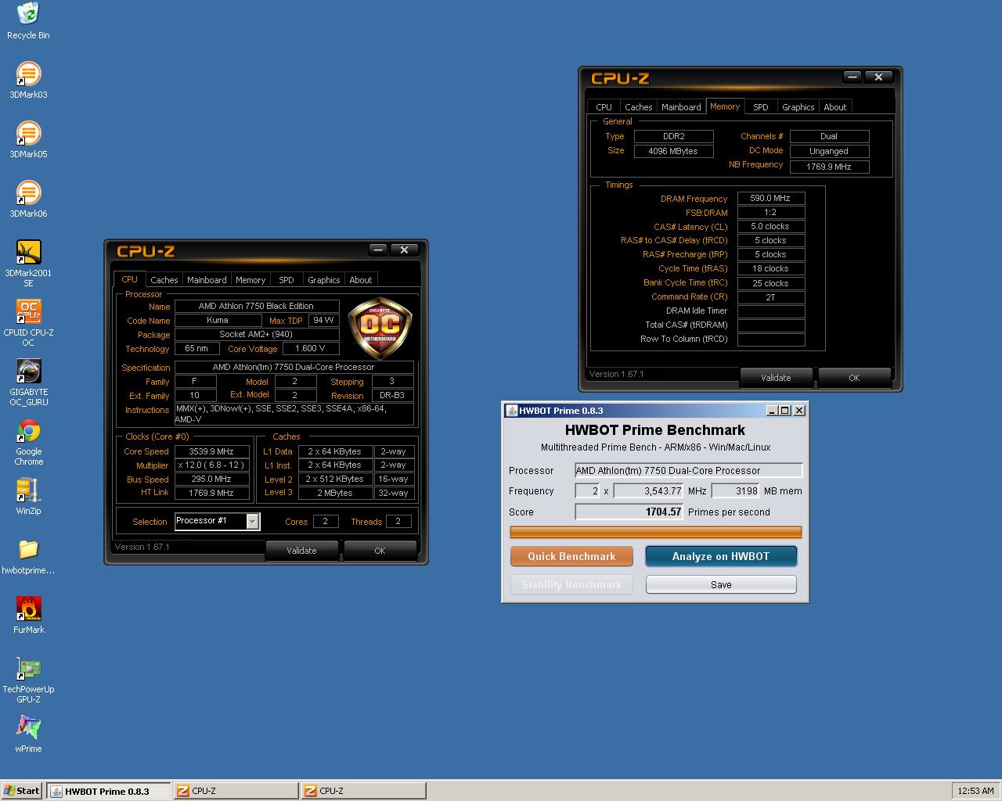Switch to the Mainboard tab in left CPU-Z window

point(207,279)
